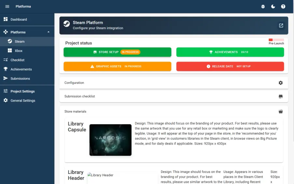Open Steam Platform in new window
This screenshot has height=184, width=294.
pyautogui.click(x=281, y=25)
